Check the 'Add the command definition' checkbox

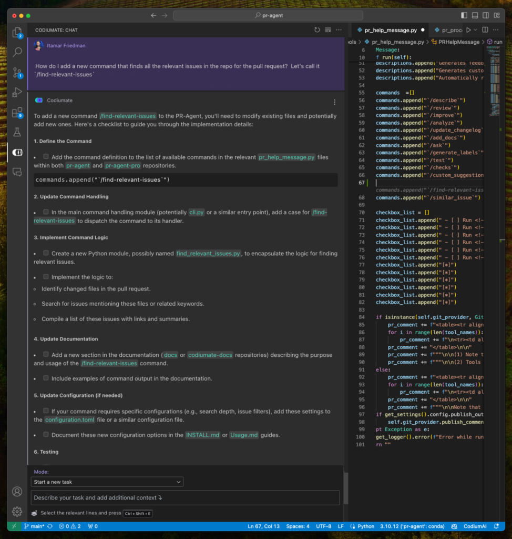[46, 156]
